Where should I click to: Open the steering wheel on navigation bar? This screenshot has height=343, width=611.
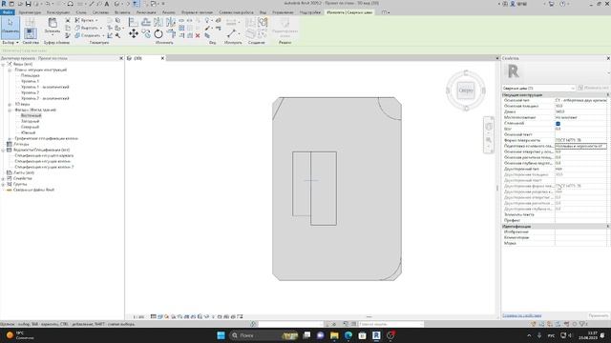point(489,127)
